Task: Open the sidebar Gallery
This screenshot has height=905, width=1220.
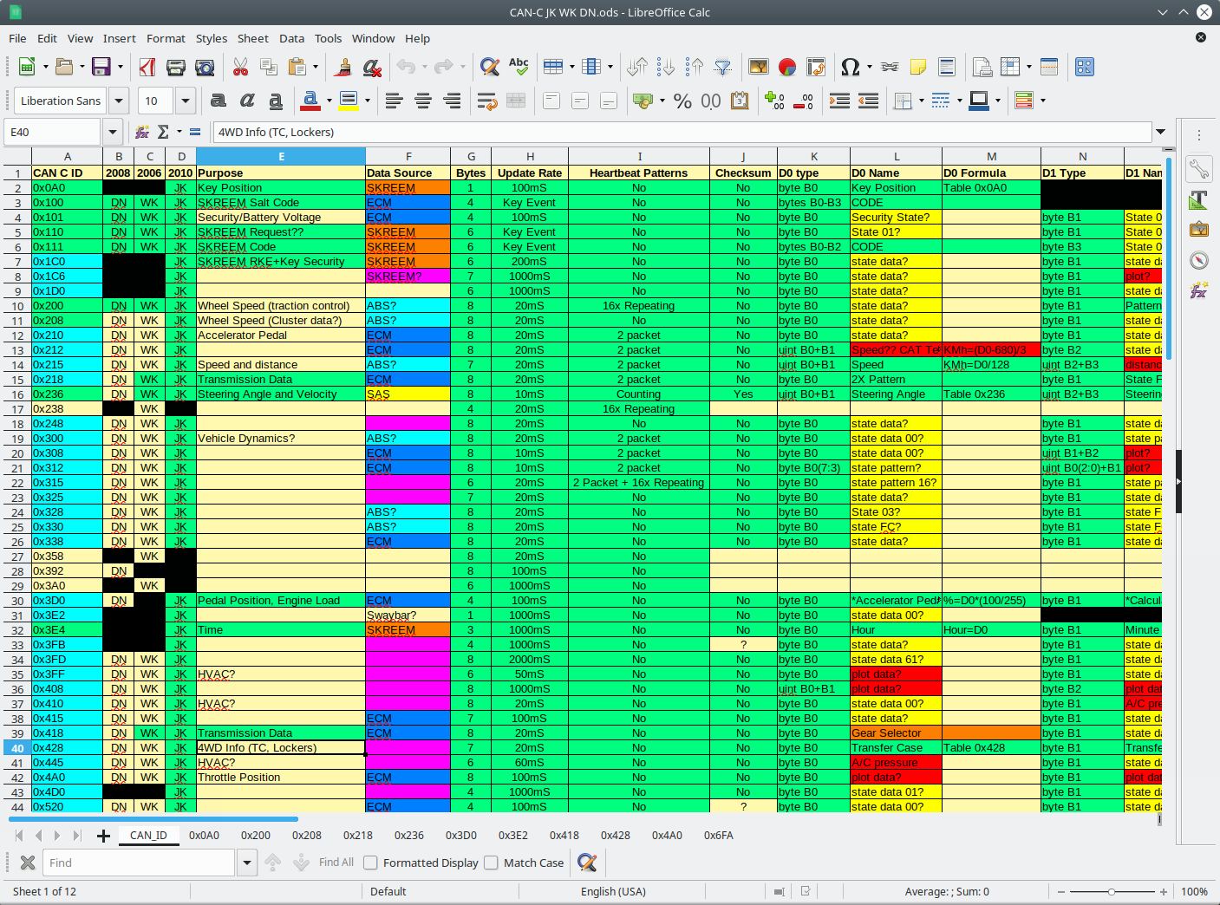Action: pyautogui.click(x=1199, y=230)
